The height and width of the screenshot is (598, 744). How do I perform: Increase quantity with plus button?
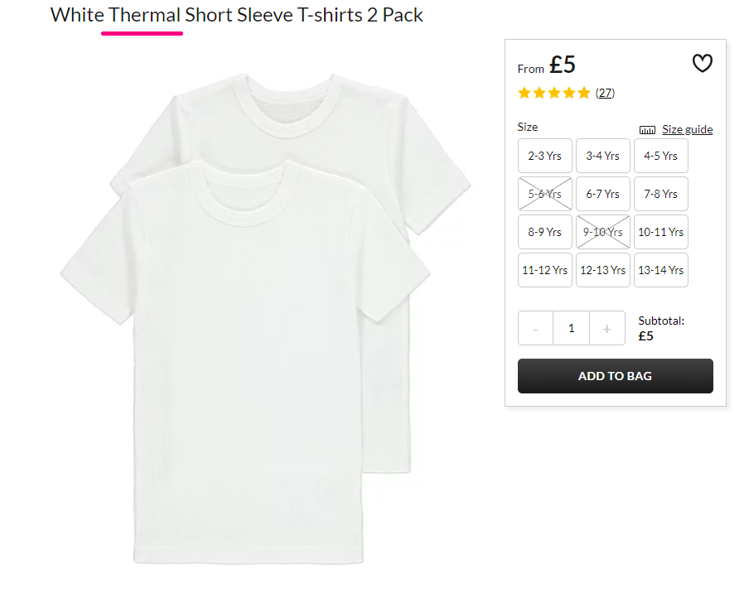pos(607,328)
